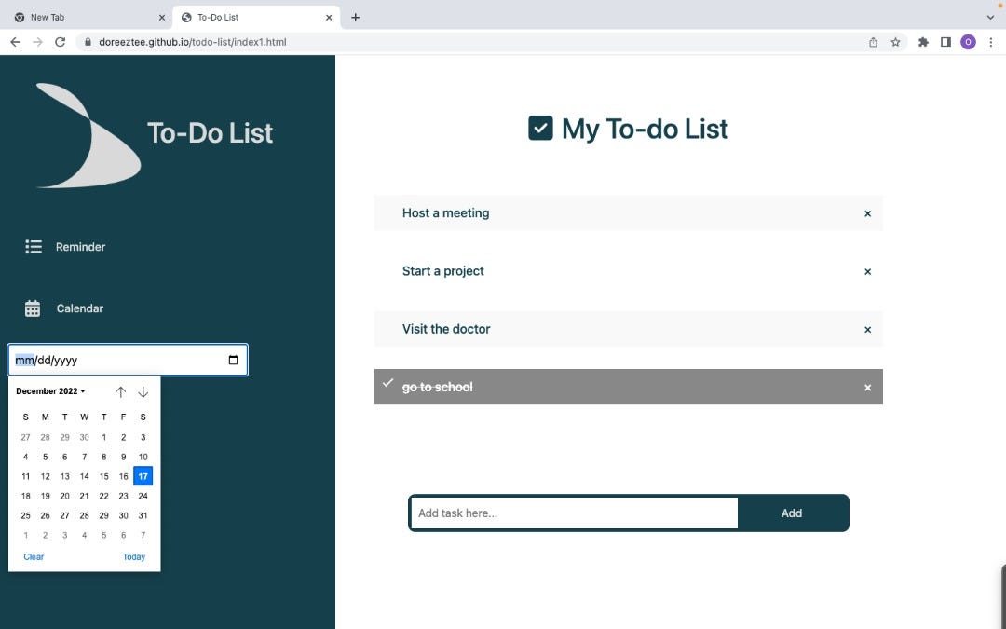Click the profile avatar icon

[968, 41]
